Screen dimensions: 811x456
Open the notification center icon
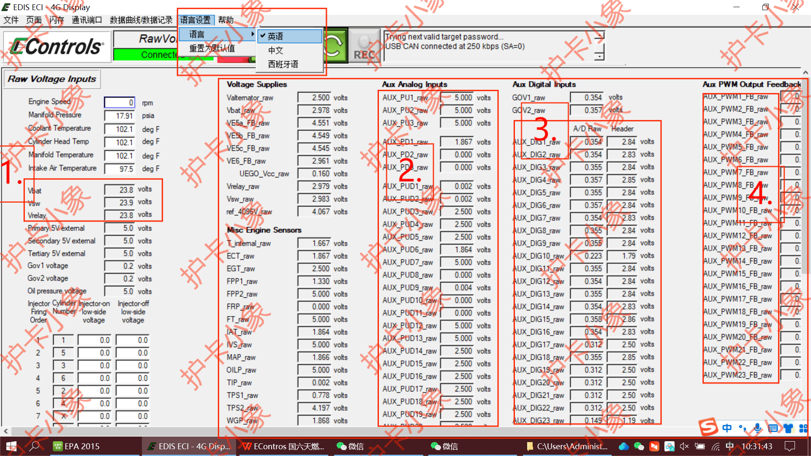(789, 446)
